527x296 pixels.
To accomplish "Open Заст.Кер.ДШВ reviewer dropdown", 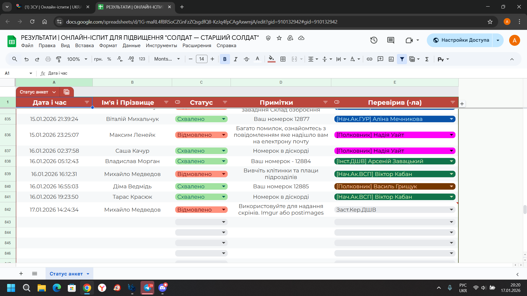I will (x=451, y=210).
